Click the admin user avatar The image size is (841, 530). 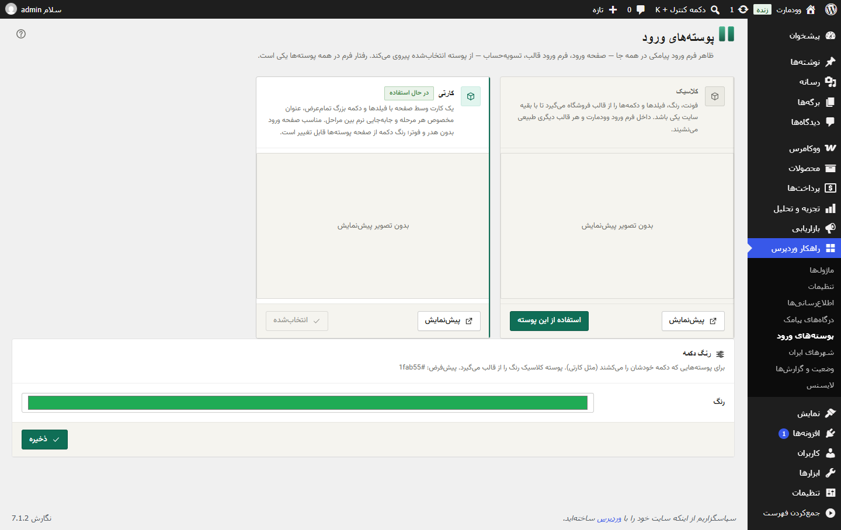click(x=11, y=9)
